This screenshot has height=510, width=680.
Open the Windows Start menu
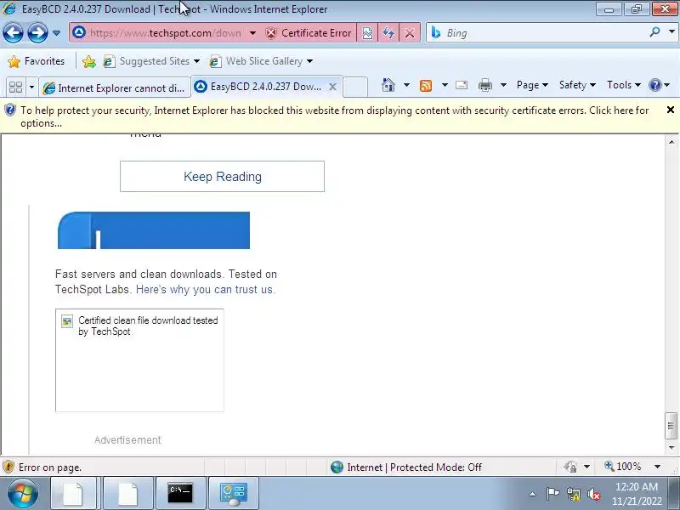click(x=23, y=493)
